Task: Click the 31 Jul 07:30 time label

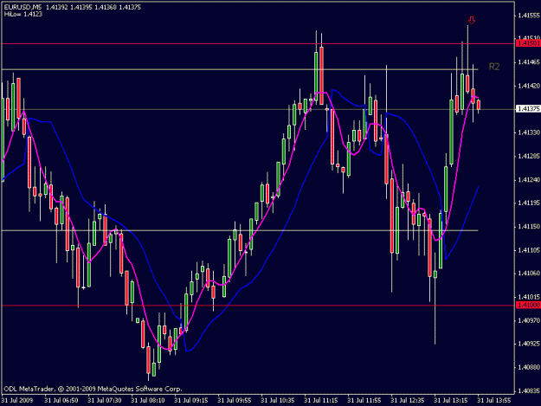Action: click(105, 400)
